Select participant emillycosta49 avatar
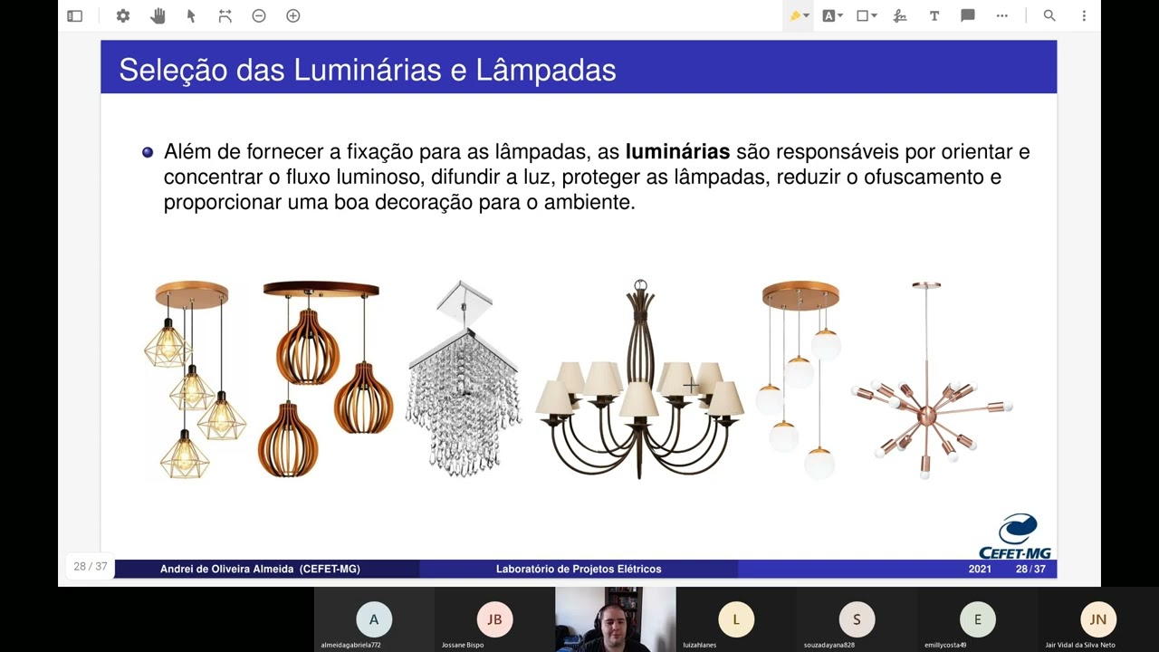Screen dimensions: 1159x652 pos(977,619)
